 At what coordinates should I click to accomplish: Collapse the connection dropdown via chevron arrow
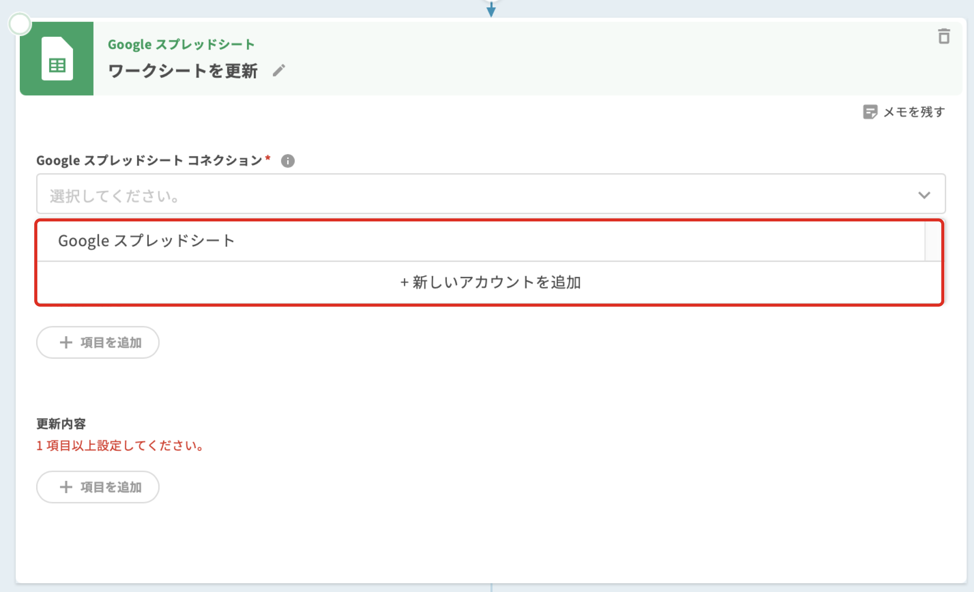924,195
